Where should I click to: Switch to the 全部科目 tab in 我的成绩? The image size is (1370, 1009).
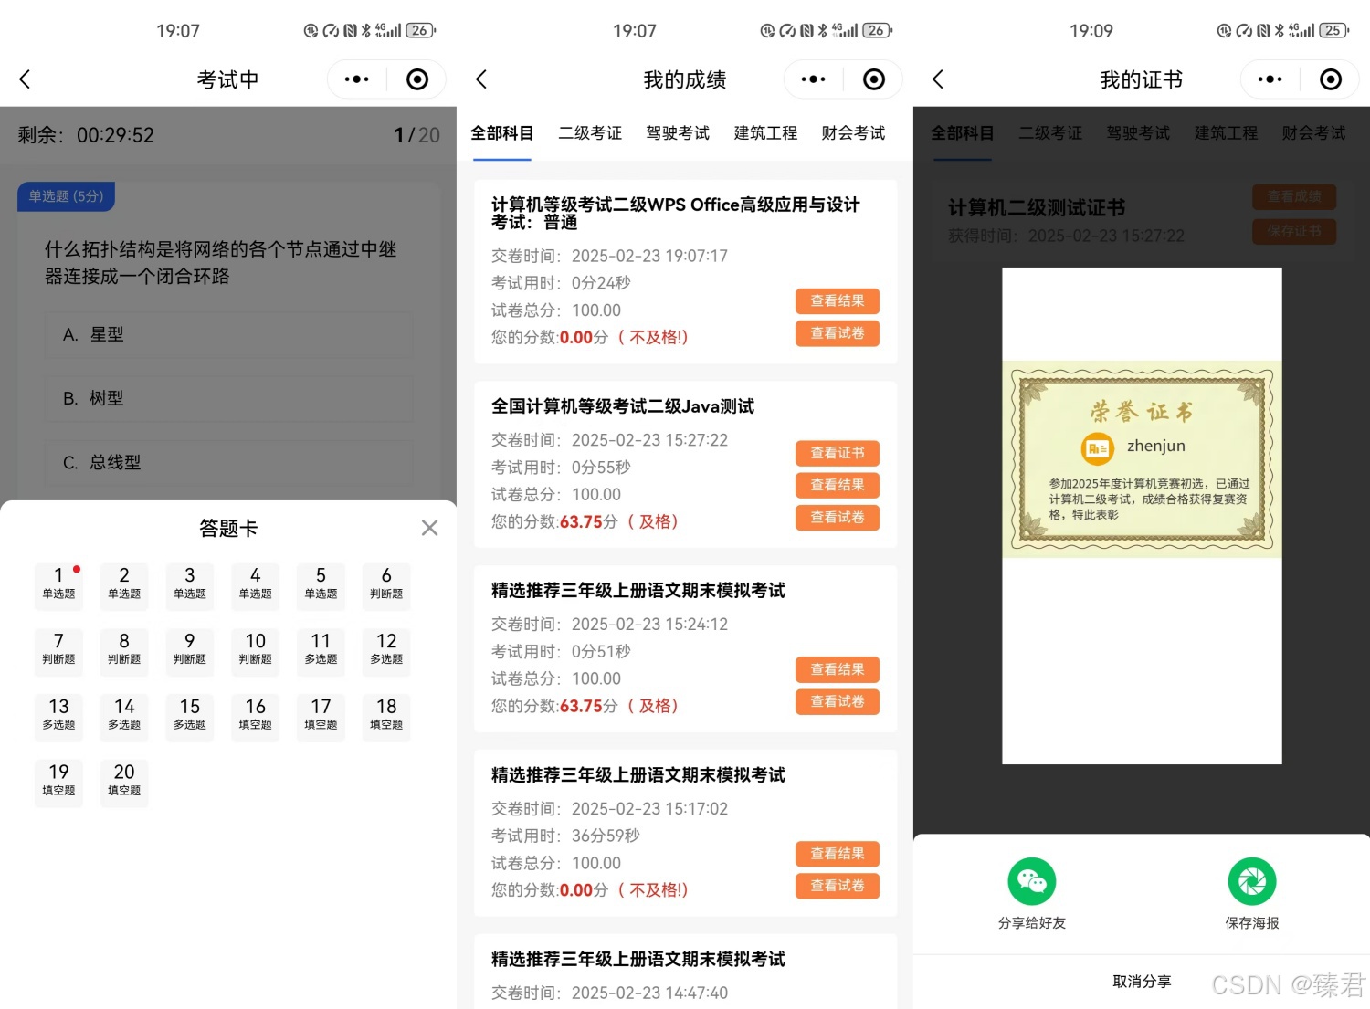[x=502, y=133]
